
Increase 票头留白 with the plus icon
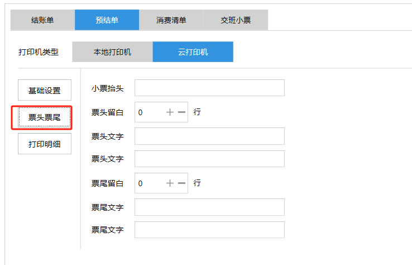(170, 112)
